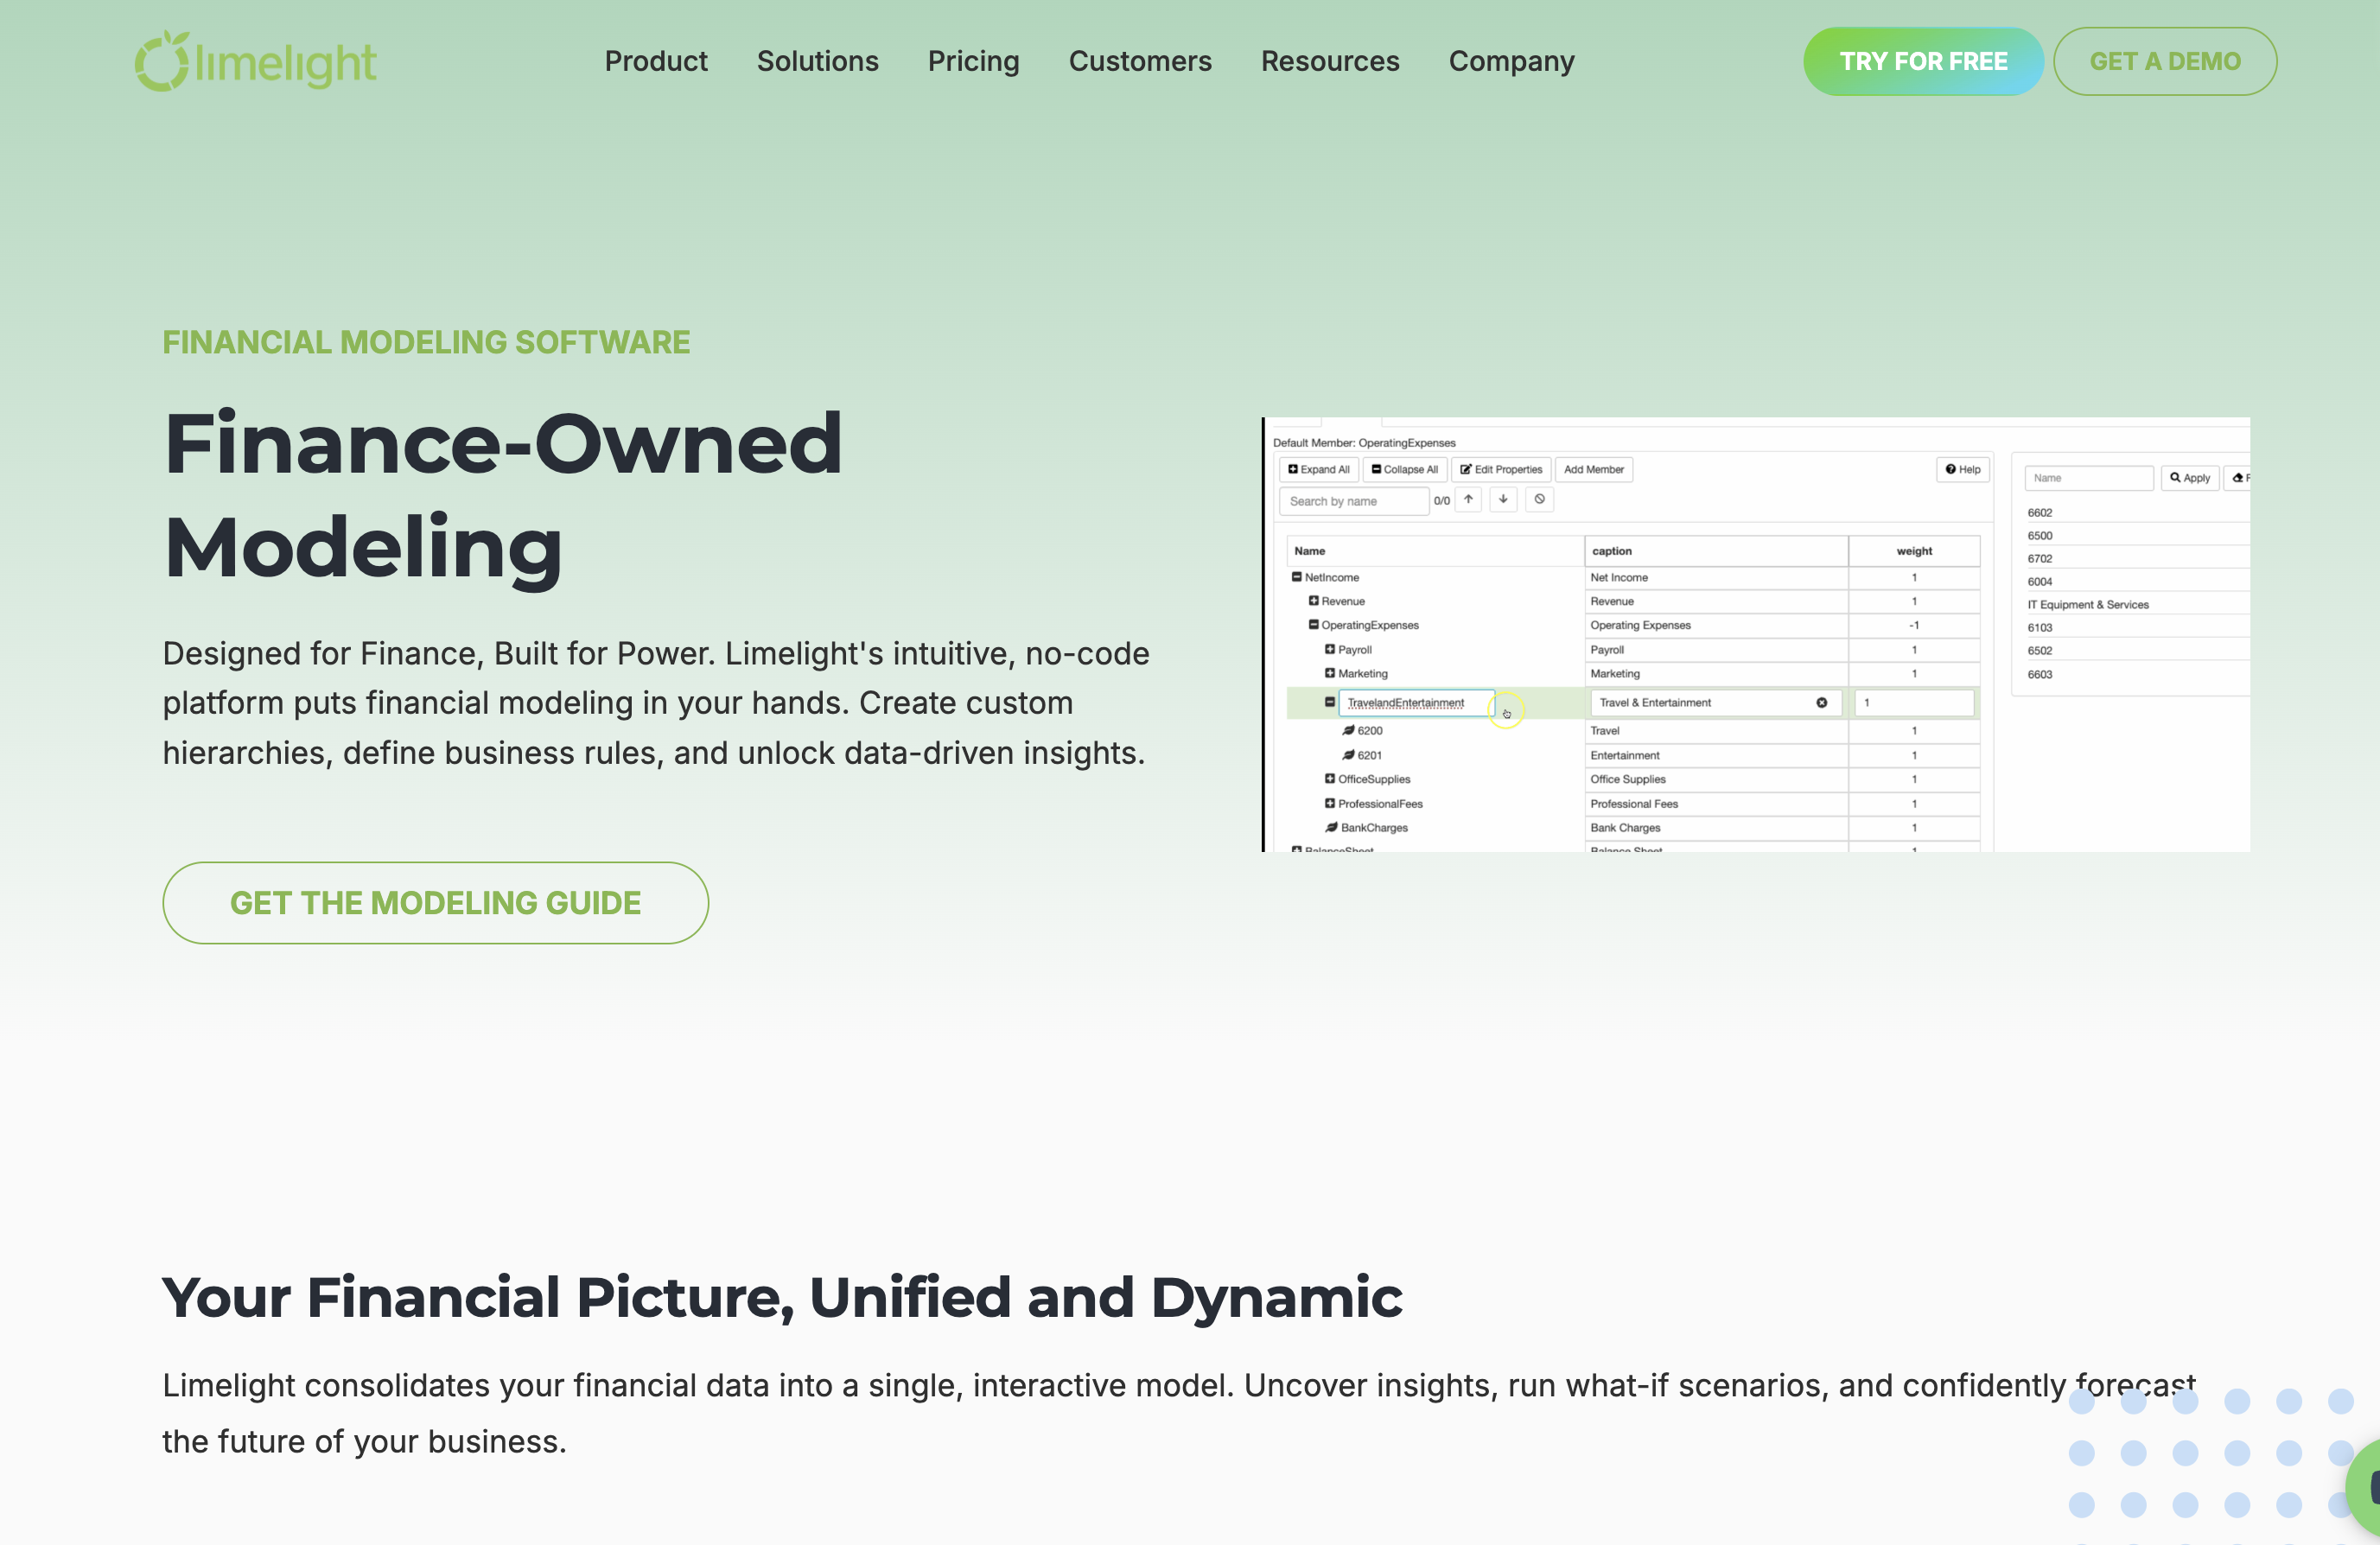Open the Resources menu
Viewport: 2380px width, 1545px height.
click(x=1330, y=61)
